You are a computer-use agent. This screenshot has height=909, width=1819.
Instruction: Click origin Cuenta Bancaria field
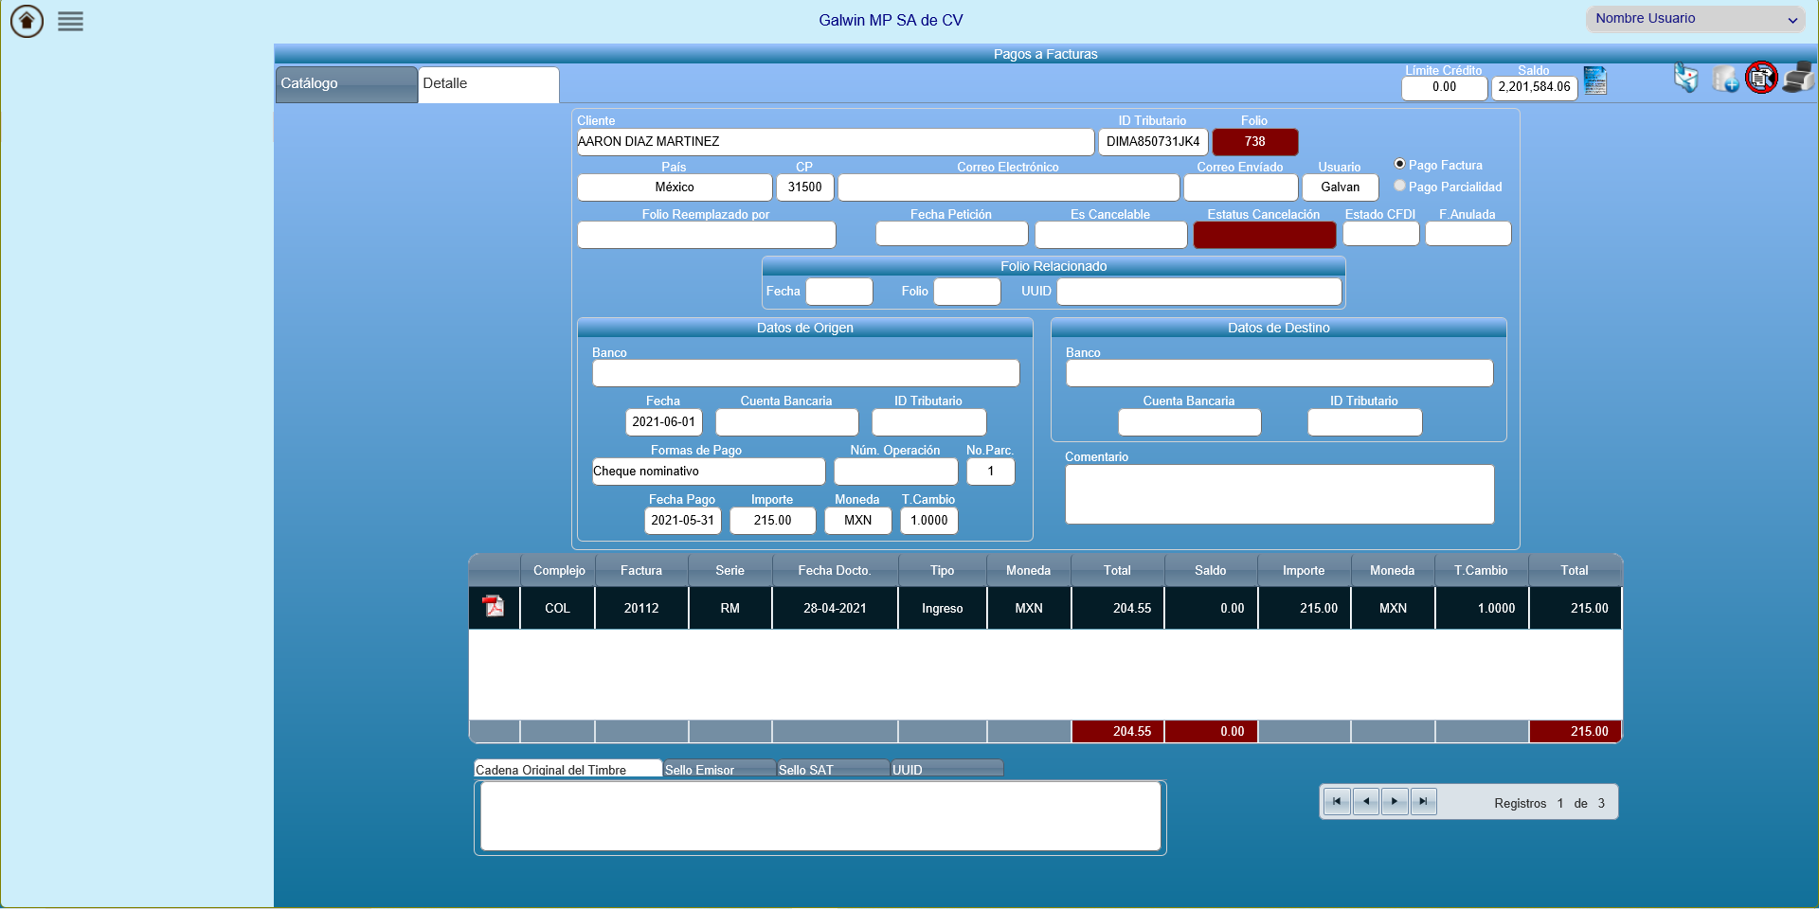point(787,422)
